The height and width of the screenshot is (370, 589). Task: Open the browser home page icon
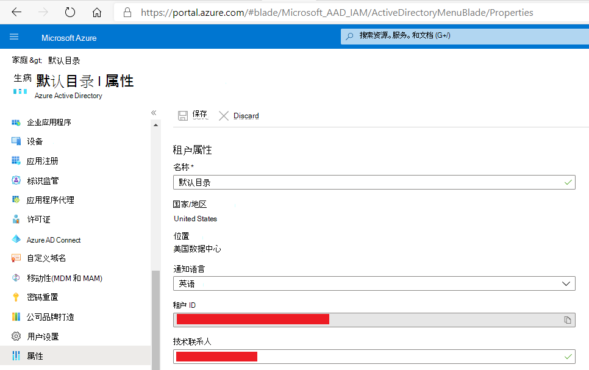click(97, 12)
